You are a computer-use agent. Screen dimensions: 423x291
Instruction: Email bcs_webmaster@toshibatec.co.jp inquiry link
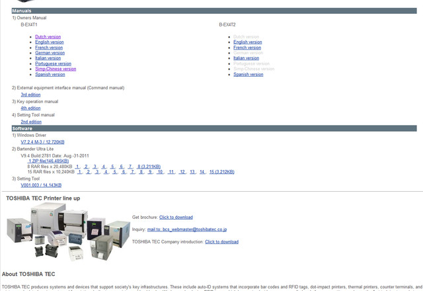pyautogui.click(x=187, y=229)
